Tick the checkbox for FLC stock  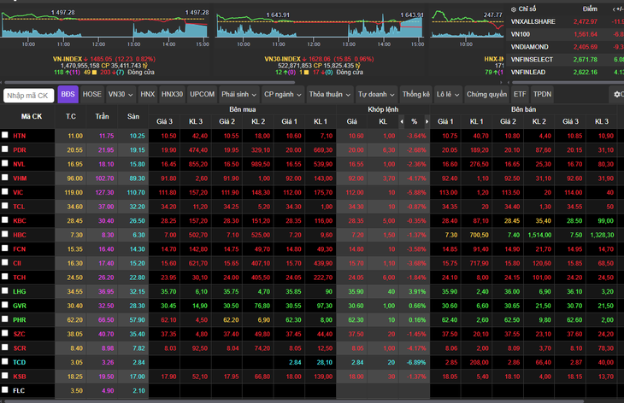(x=5, y=390)
